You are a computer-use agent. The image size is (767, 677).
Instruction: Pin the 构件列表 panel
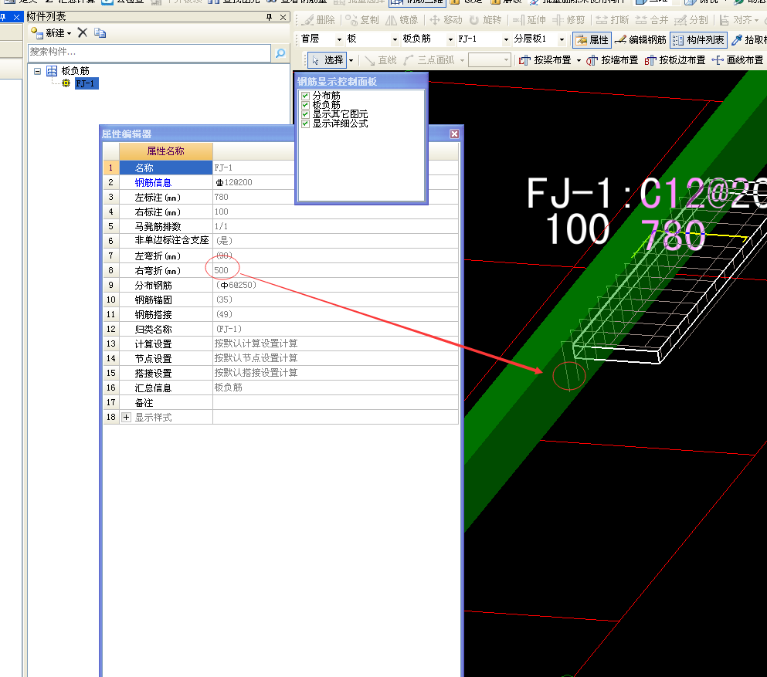point(269,17)
